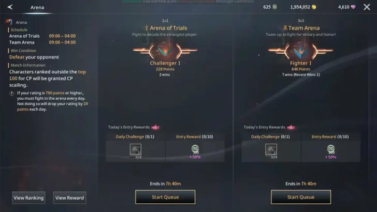Click the arena token currency icon at top
Image resolution: width=377 pixels, height=212 pixels.
(x=274, y=7)
